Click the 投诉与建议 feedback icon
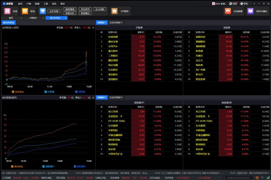Image resolution: width=271 pixels, height=180 pixels. [x=250, y=11]
